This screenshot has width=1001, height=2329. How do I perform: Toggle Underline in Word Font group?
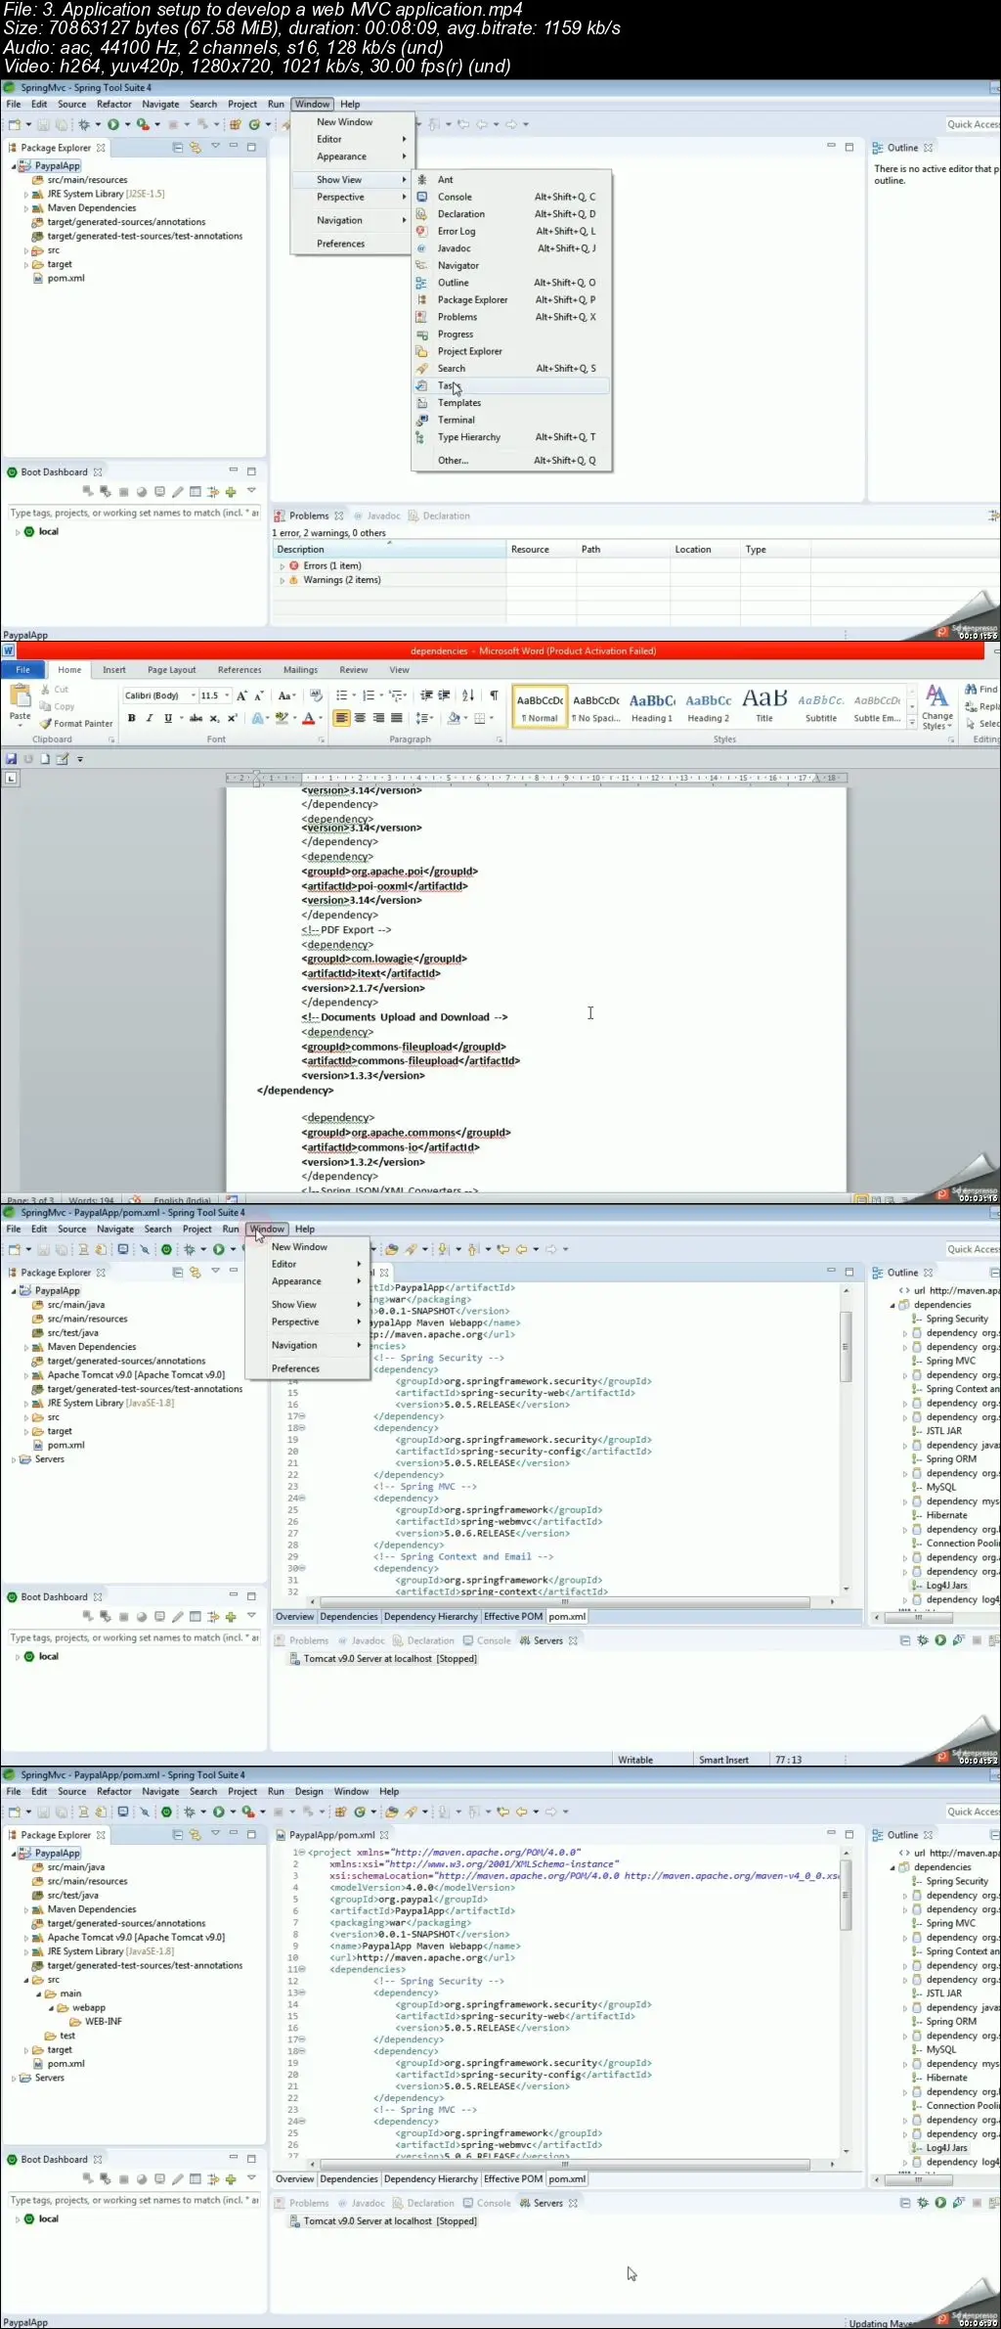[x=168, y=718]
